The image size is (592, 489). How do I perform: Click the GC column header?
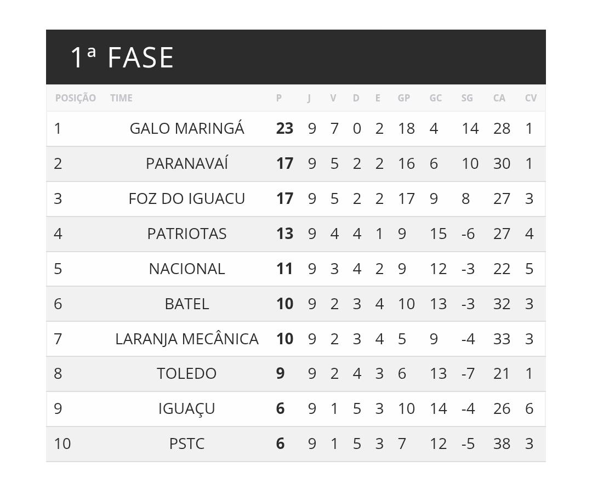coord(435,98)
